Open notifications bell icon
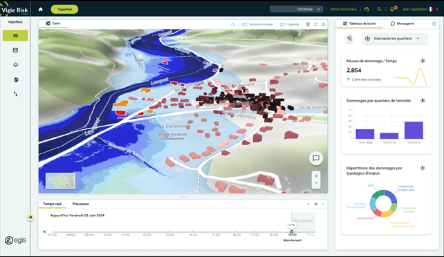 [392, 10]
